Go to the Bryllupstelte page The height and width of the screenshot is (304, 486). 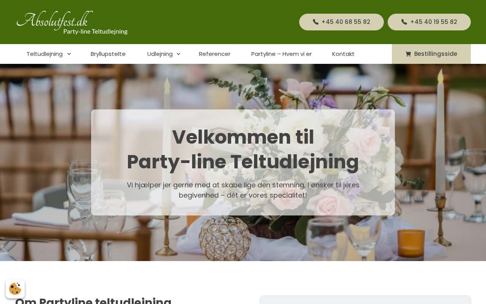[x=108, y=54]
